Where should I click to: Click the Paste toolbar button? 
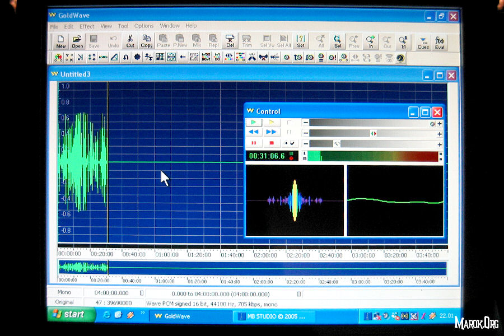[x=164, y=42]
